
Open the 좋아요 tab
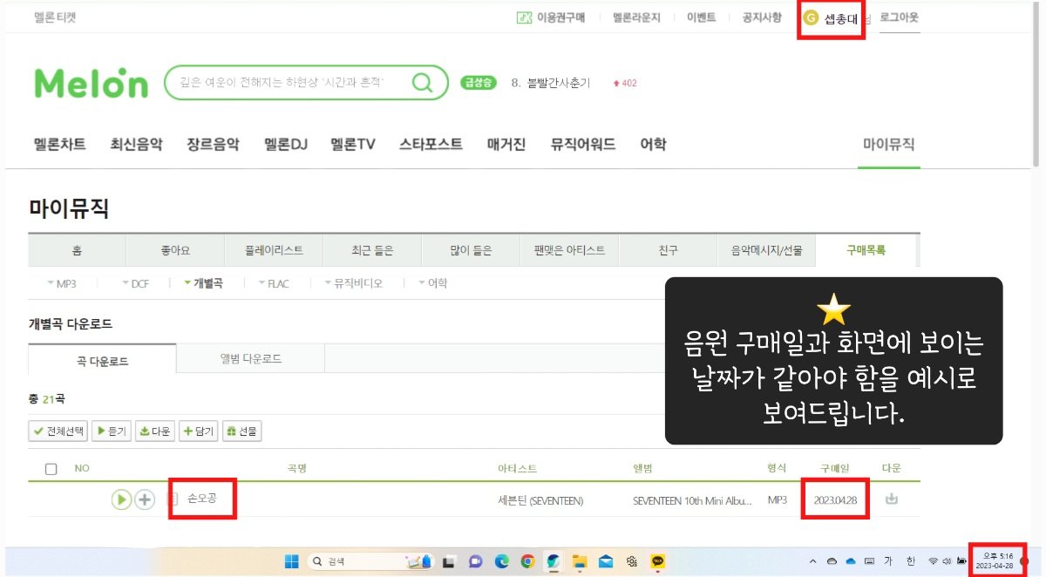click(176, 250)
